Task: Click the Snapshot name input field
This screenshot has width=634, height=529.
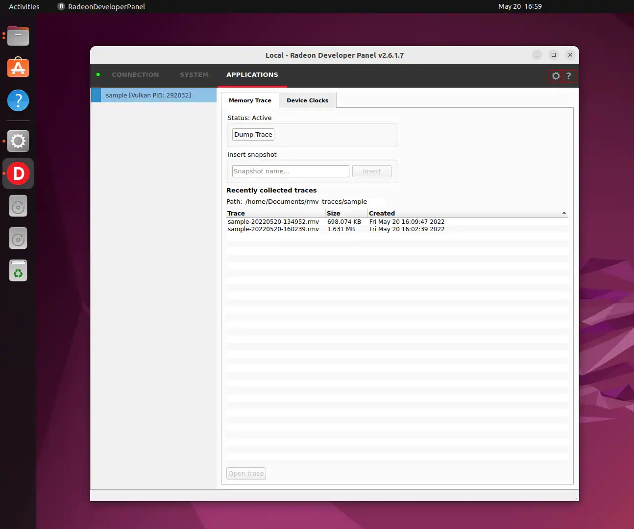Action: point(290,171)
